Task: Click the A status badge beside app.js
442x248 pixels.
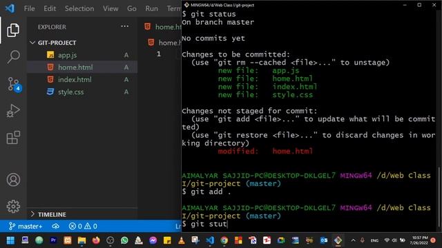Action: [126, 55]
